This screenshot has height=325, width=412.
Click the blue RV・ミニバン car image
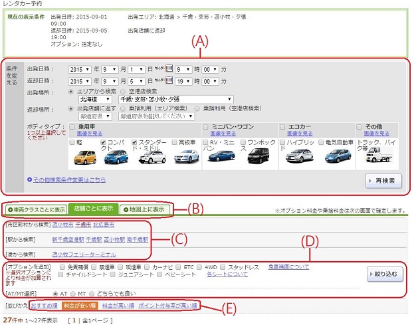tap(221, 156)
